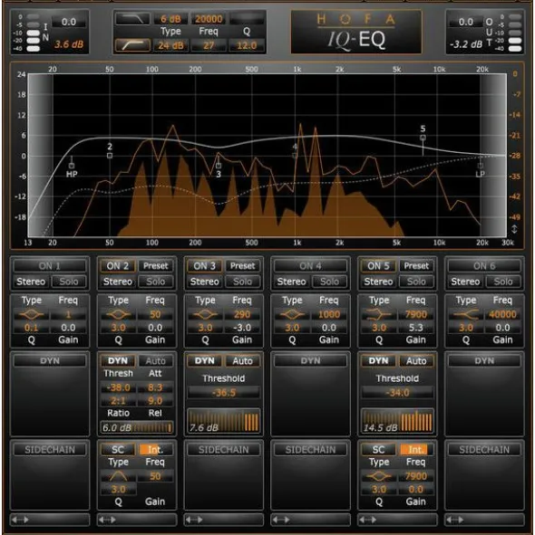Open band 3 Preset menu
Viewport: 535px width, 535px height.
[x=243, y=266]
